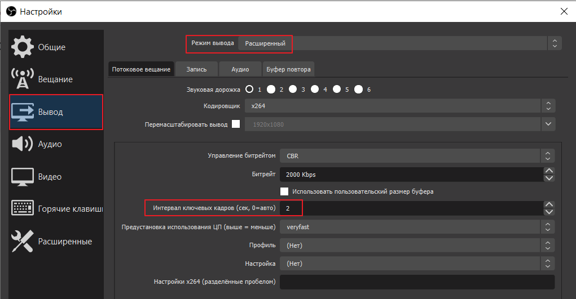This screenshot has width=576, height=299.
Task: Click the OBS logo in title bar
Action: (x=10, y=11)
